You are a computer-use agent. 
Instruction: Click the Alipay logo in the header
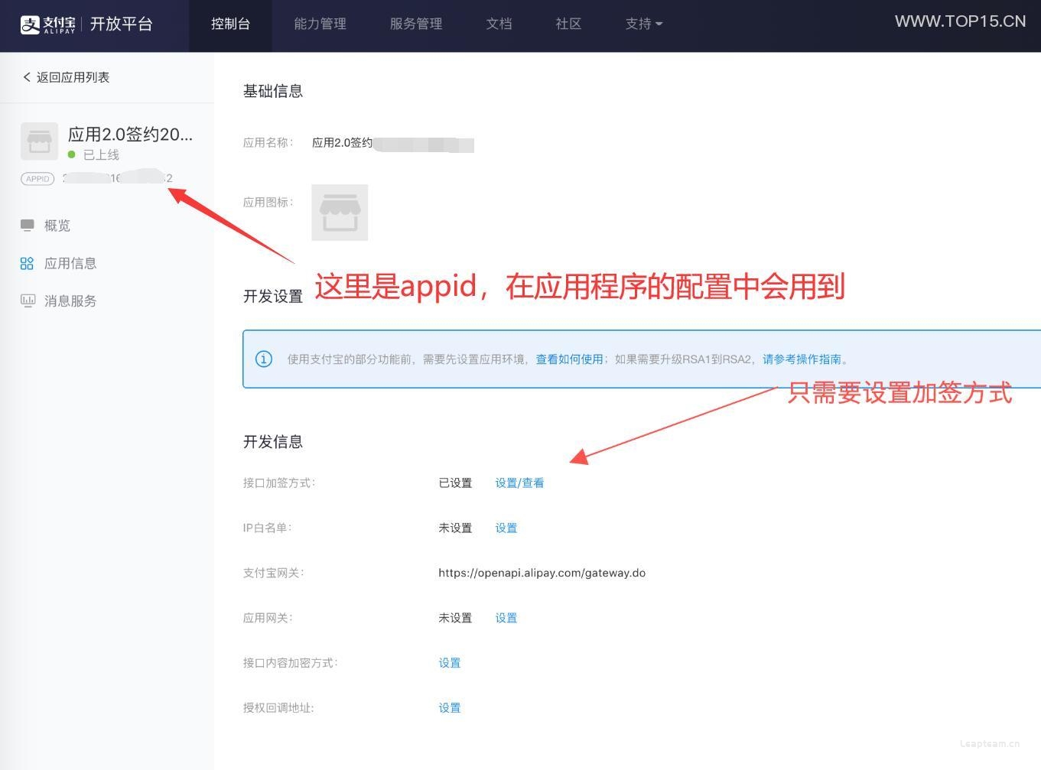pyautogui.click(x=47, y=24)
